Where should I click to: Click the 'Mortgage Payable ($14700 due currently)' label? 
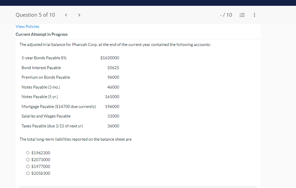59,107
